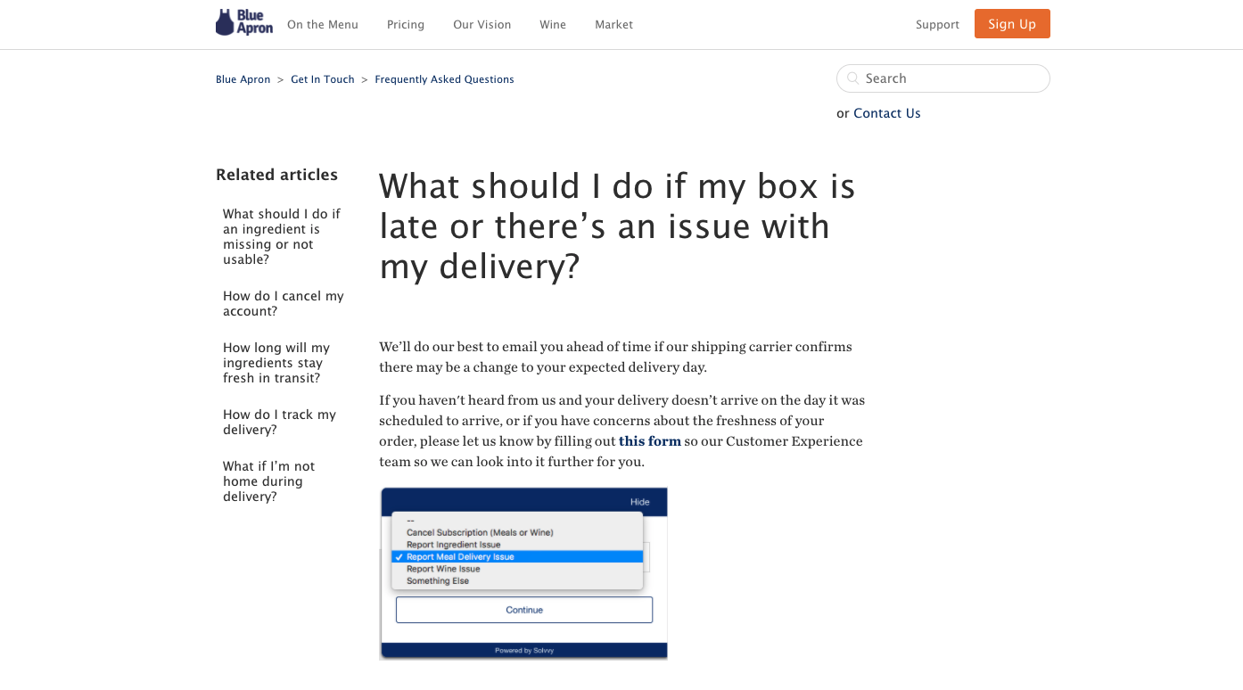Click the Blue Apron breadcrumb
The height and width of the screenshot is (690, 1243).
(x=243, y=79)
